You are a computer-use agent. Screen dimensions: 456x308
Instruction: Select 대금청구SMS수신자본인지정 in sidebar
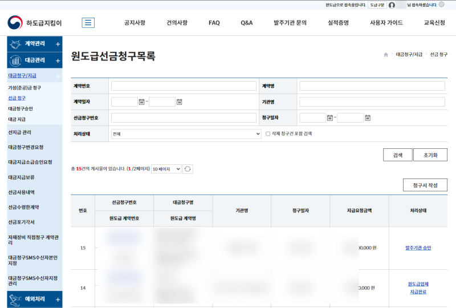[33, 260]
